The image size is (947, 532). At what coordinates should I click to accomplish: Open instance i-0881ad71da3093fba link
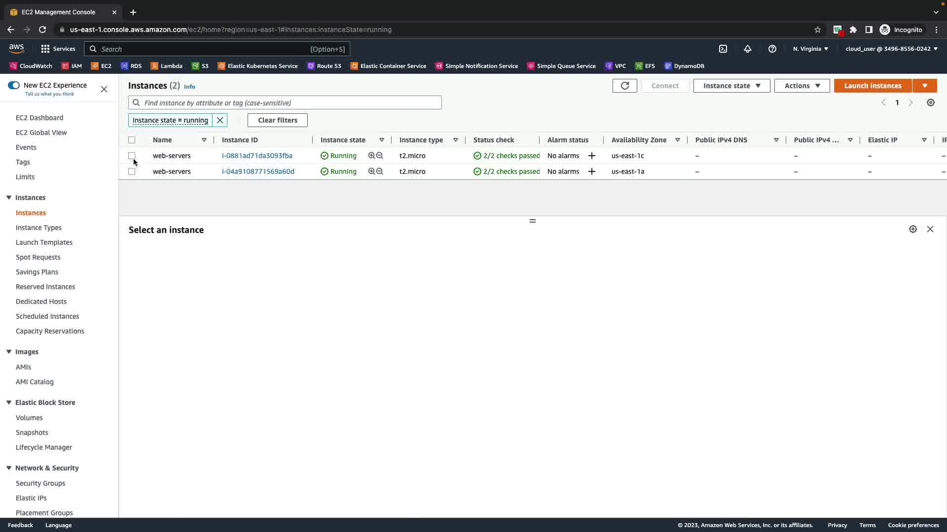[x=257, y=156]
